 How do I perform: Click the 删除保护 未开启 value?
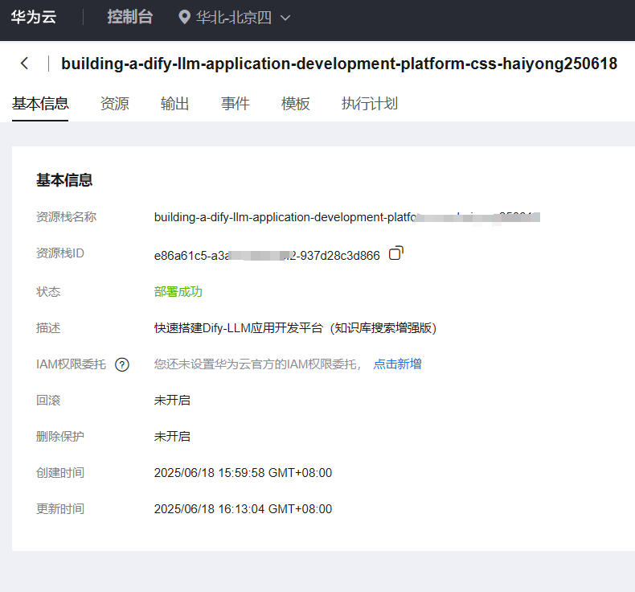tap(172, 437)
